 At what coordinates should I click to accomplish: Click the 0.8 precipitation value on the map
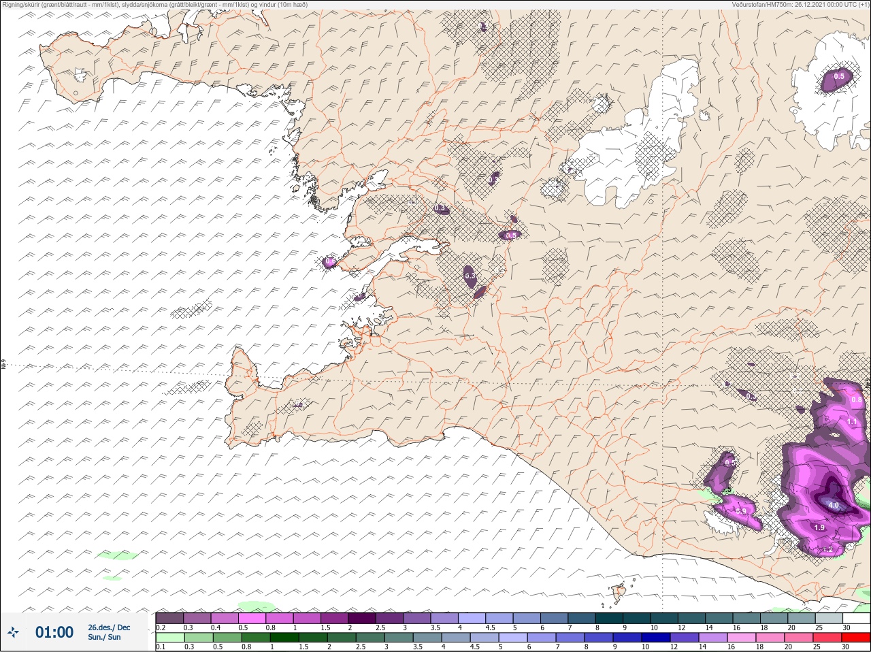pyautogui.click(x=856, y=400)
